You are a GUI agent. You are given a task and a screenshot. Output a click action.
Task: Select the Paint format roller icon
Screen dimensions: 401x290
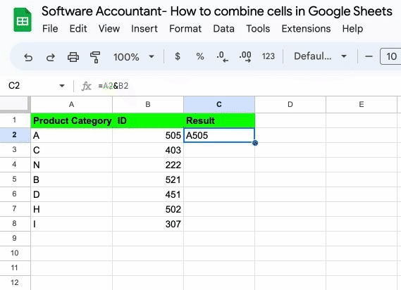click(x=95, y=57)
